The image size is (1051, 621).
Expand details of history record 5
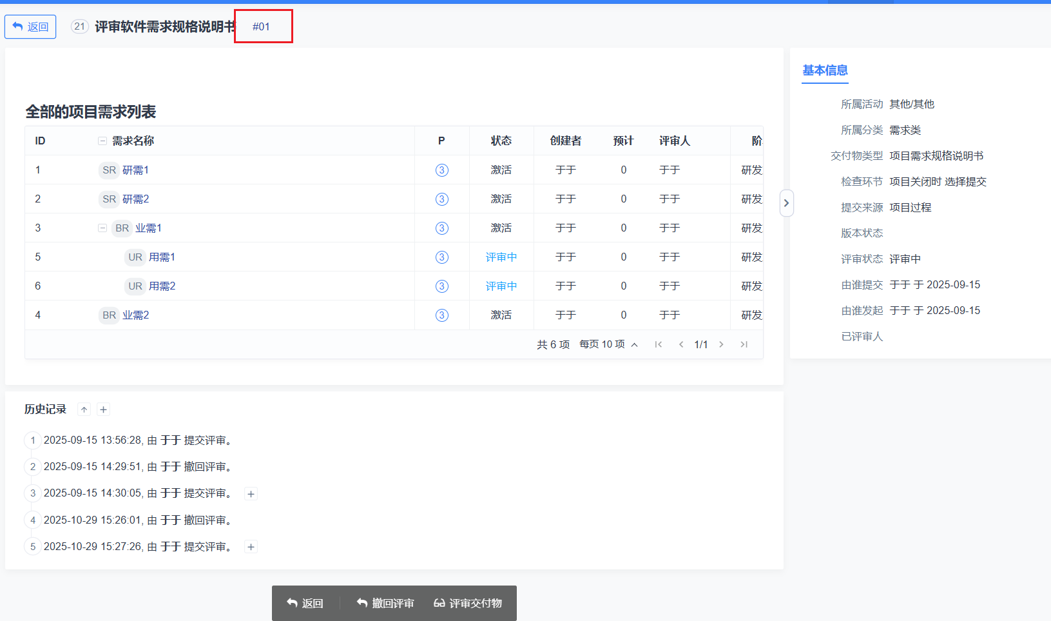pyautogui.click(x=251, y=547)
